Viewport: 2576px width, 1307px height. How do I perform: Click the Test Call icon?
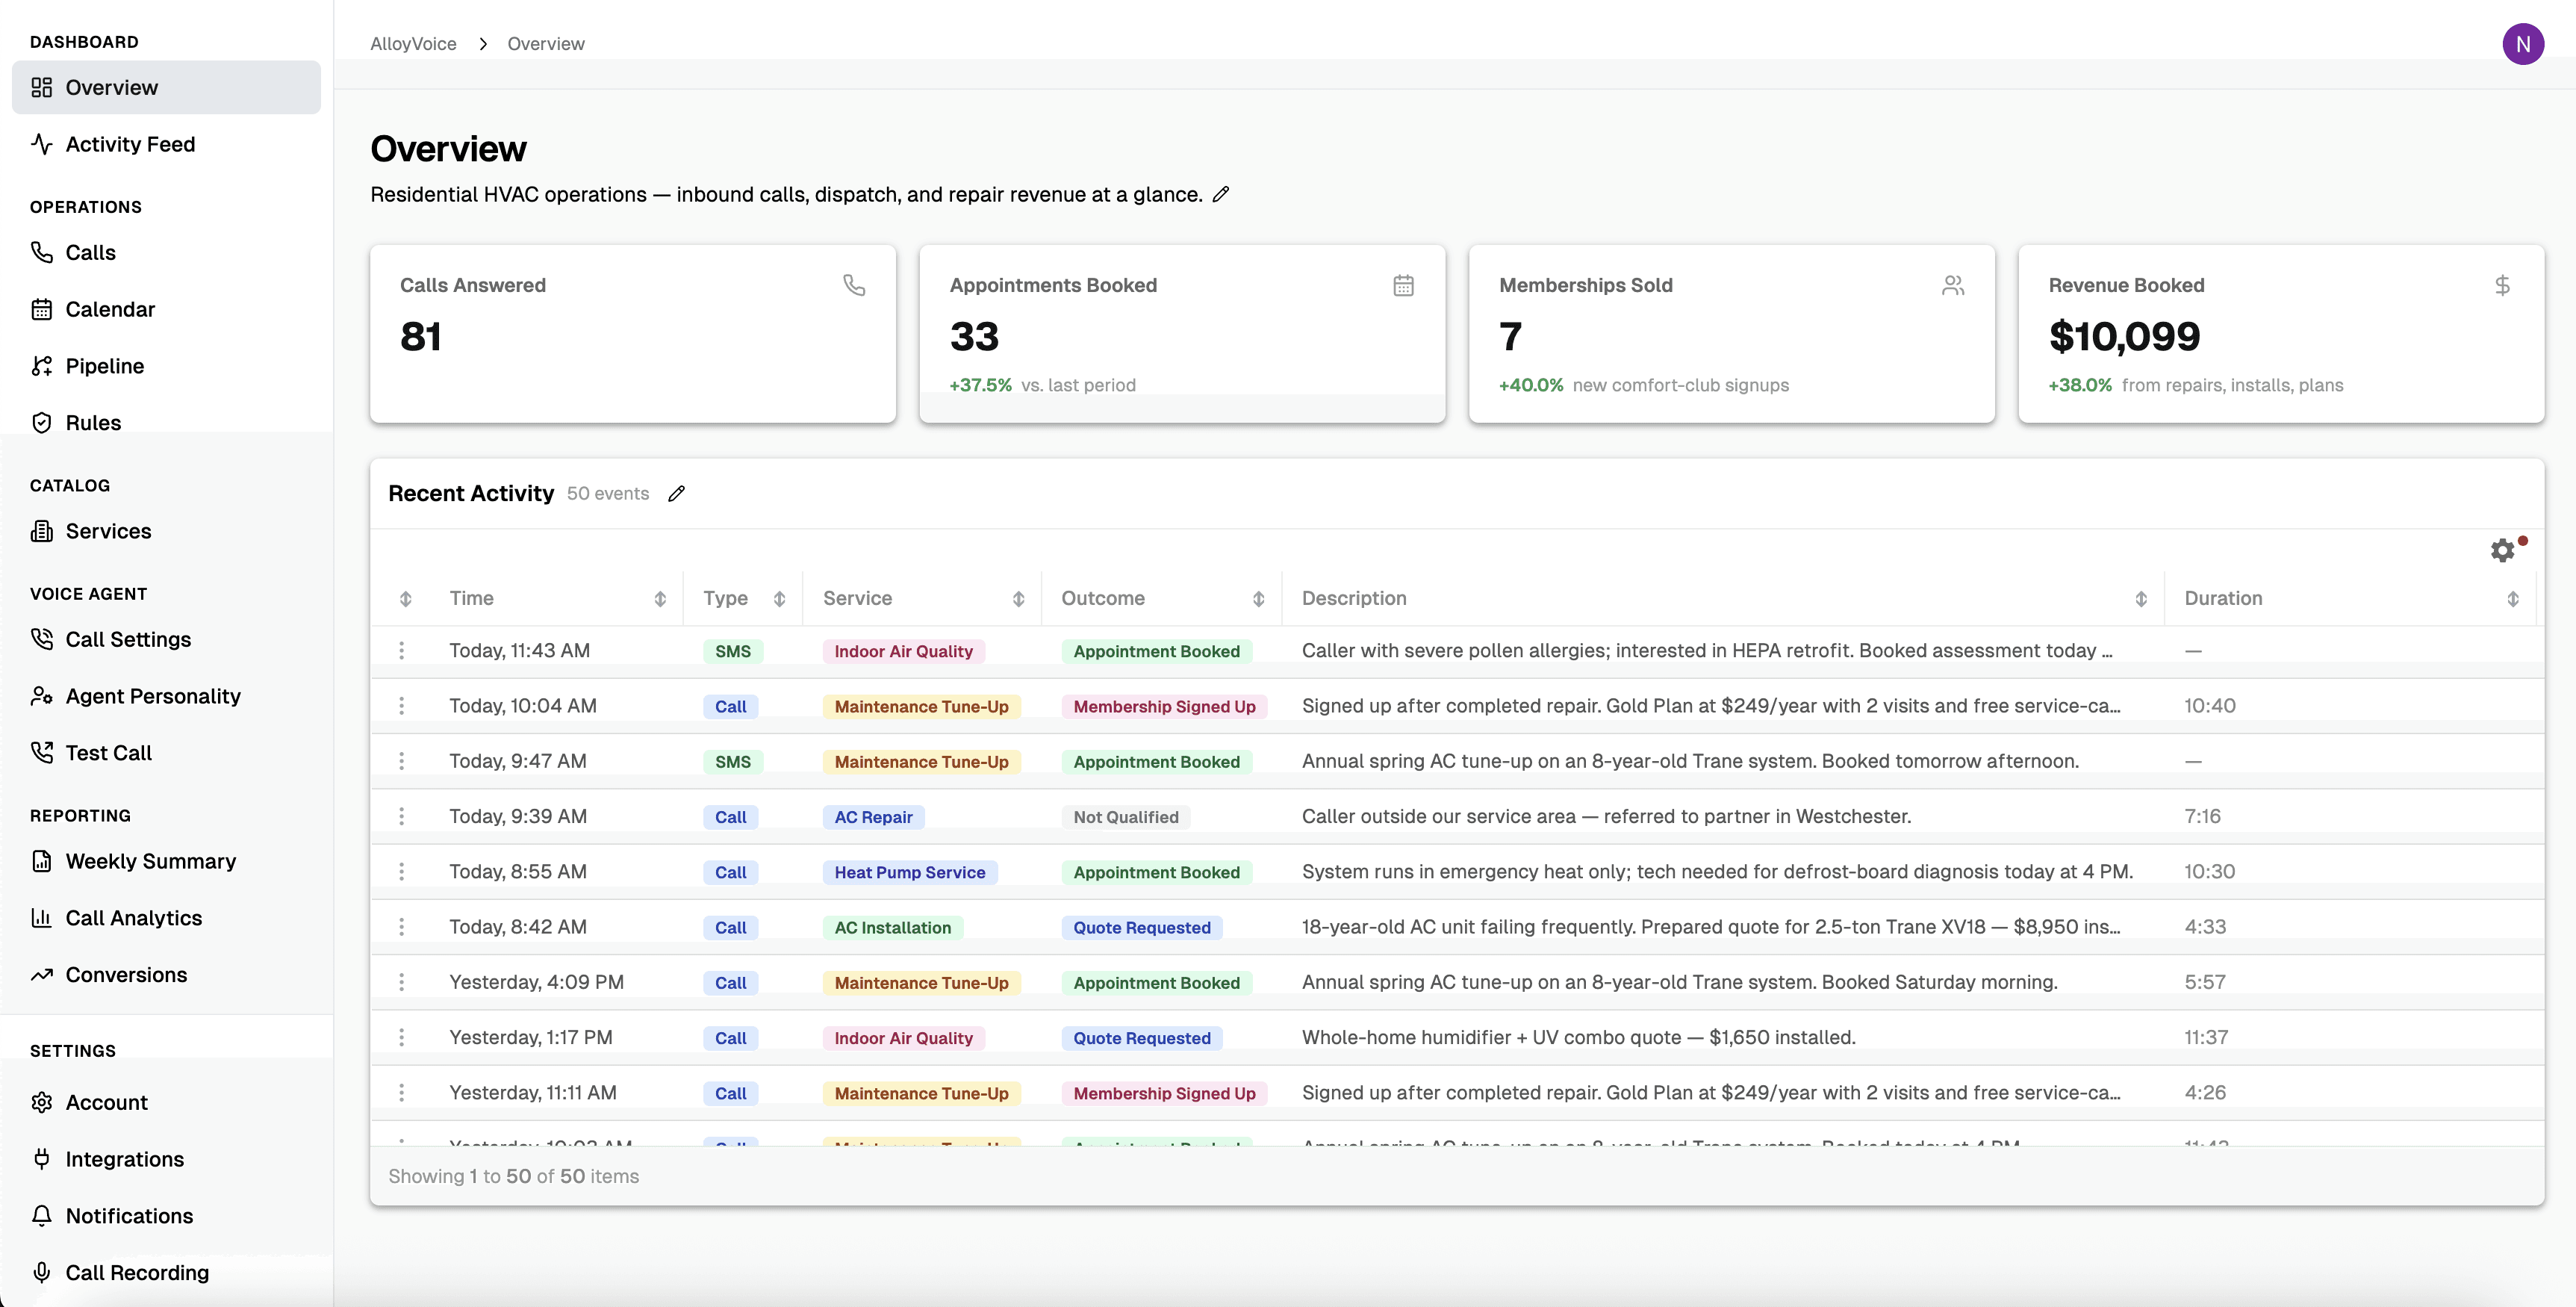pos(41,753)
